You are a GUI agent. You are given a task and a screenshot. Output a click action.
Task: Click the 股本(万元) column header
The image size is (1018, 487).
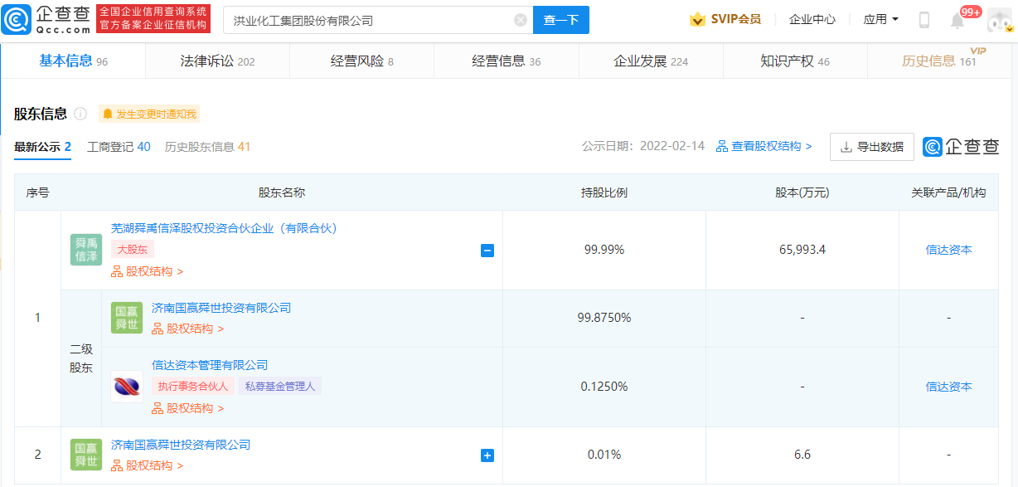point(802,192)
